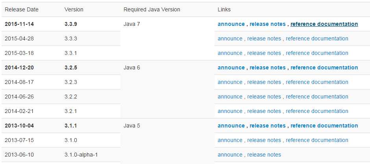This screenshot has height=164, width=370.
Task: Select the Required Java Version column header
Action: 152,10
